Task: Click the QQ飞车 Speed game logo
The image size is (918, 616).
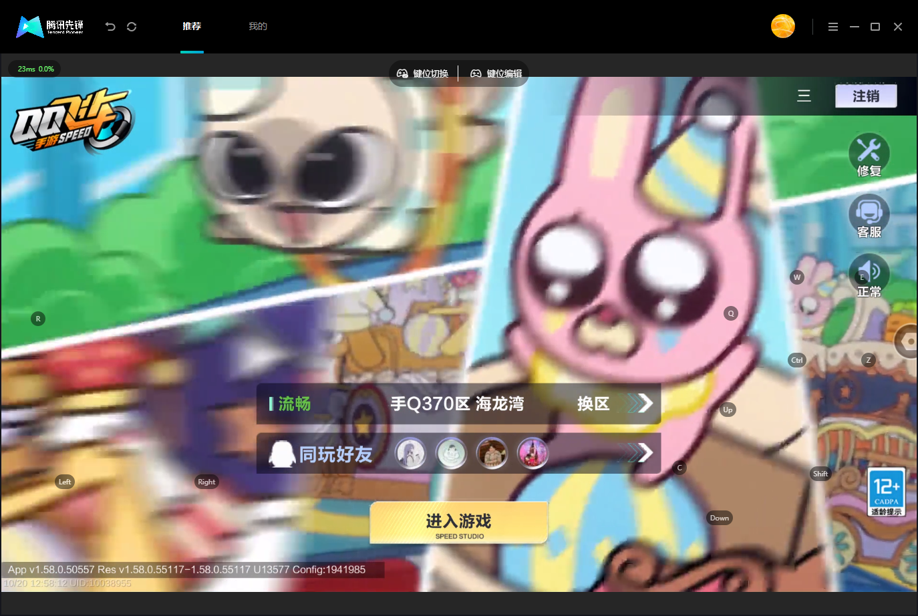Action: [x=72, y=122]
